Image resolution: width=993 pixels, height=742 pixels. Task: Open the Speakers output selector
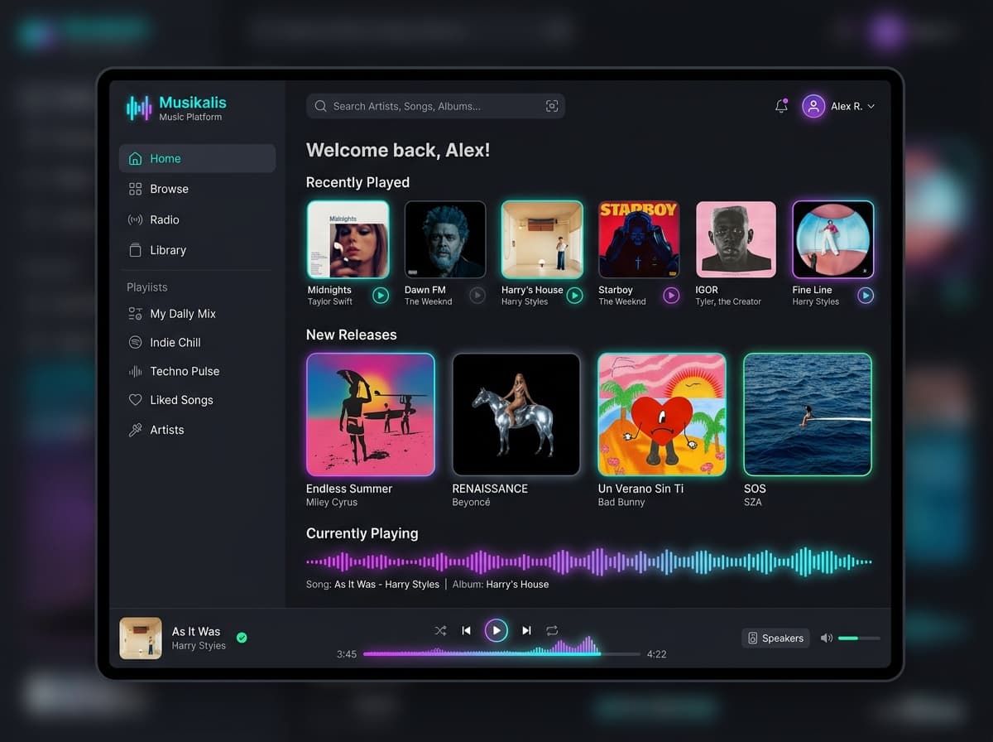pyautogui.click(x=775, y=638)
